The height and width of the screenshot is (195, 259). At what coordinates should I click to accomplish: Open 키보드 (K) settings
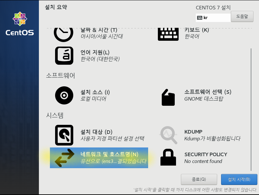(196, 30)
